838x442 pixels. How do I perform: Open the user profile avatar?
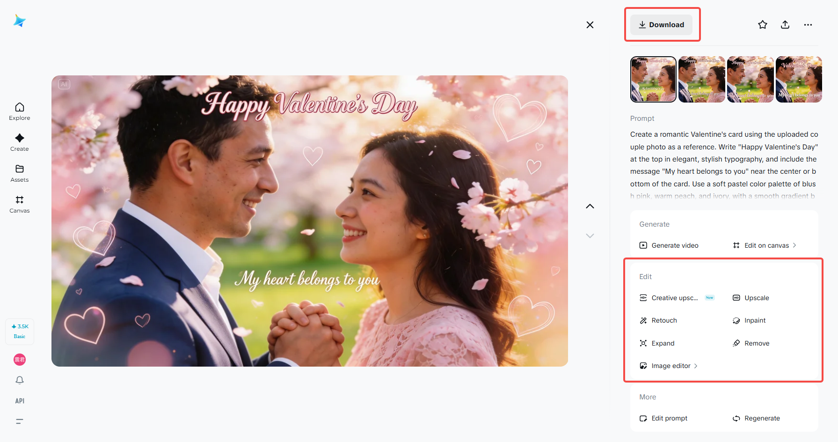20,360
